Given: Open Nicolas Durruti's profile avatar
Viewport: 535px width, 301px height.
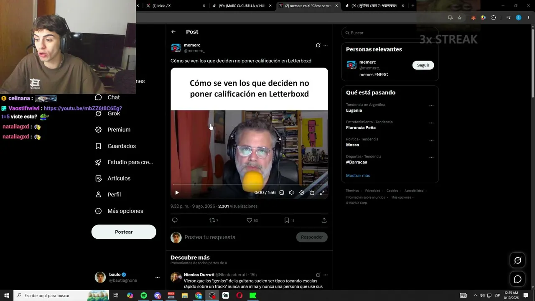Looking at the screenshot, I should [x=176, y=277].
